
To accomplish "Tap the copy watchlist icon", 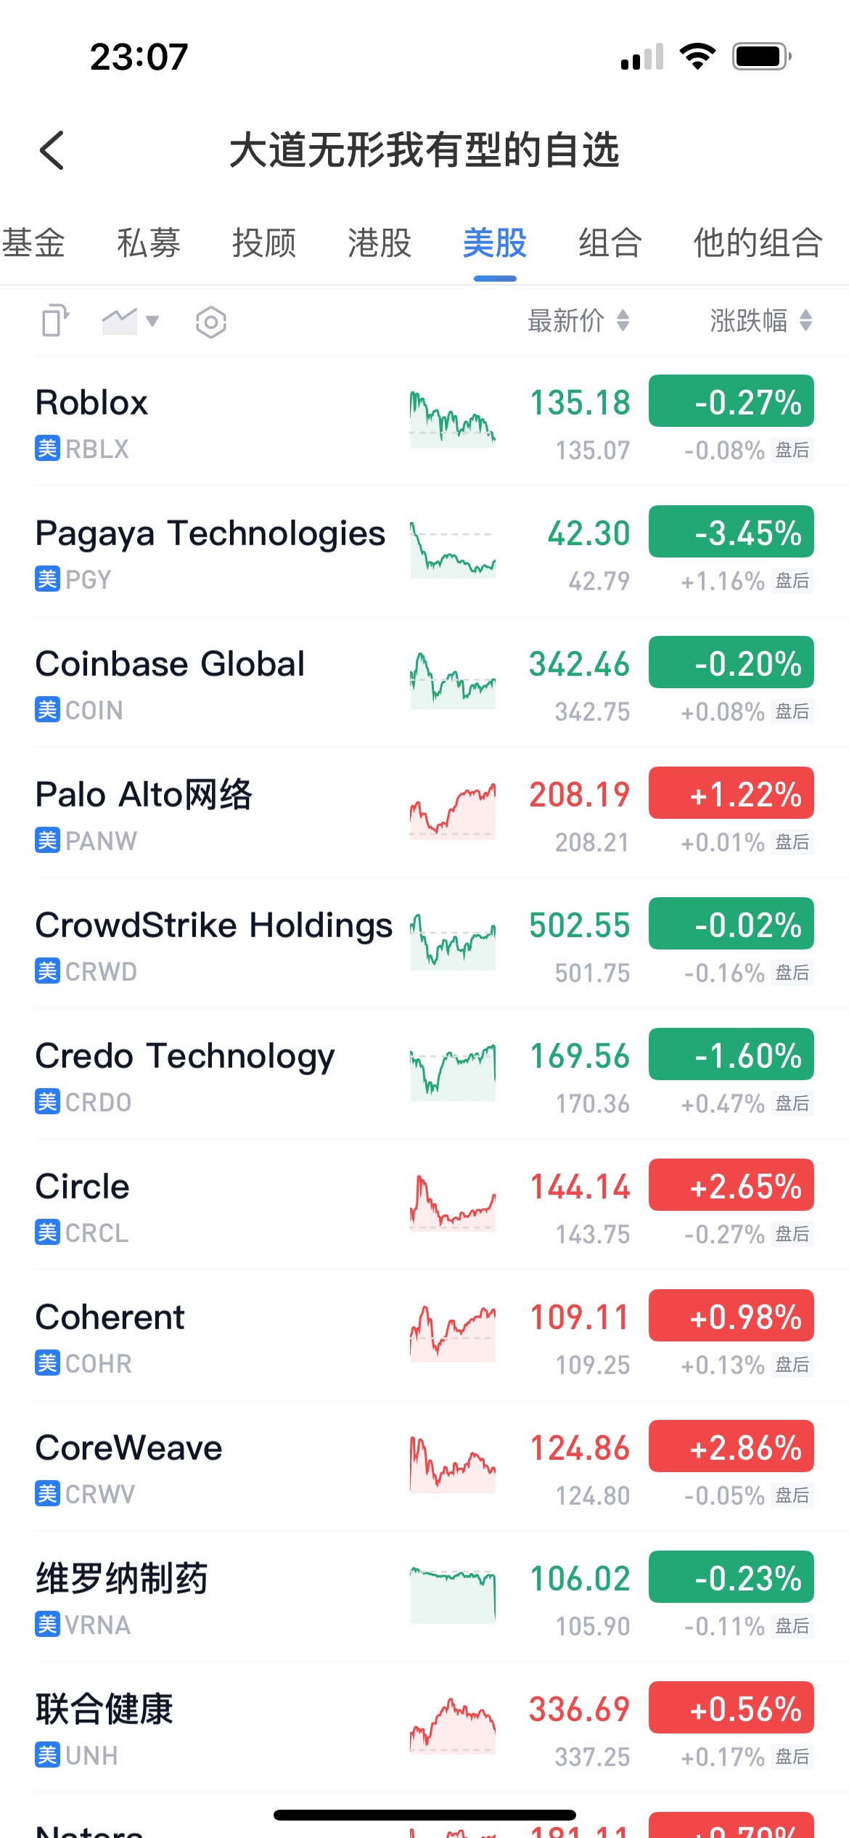I will [55, 320].
